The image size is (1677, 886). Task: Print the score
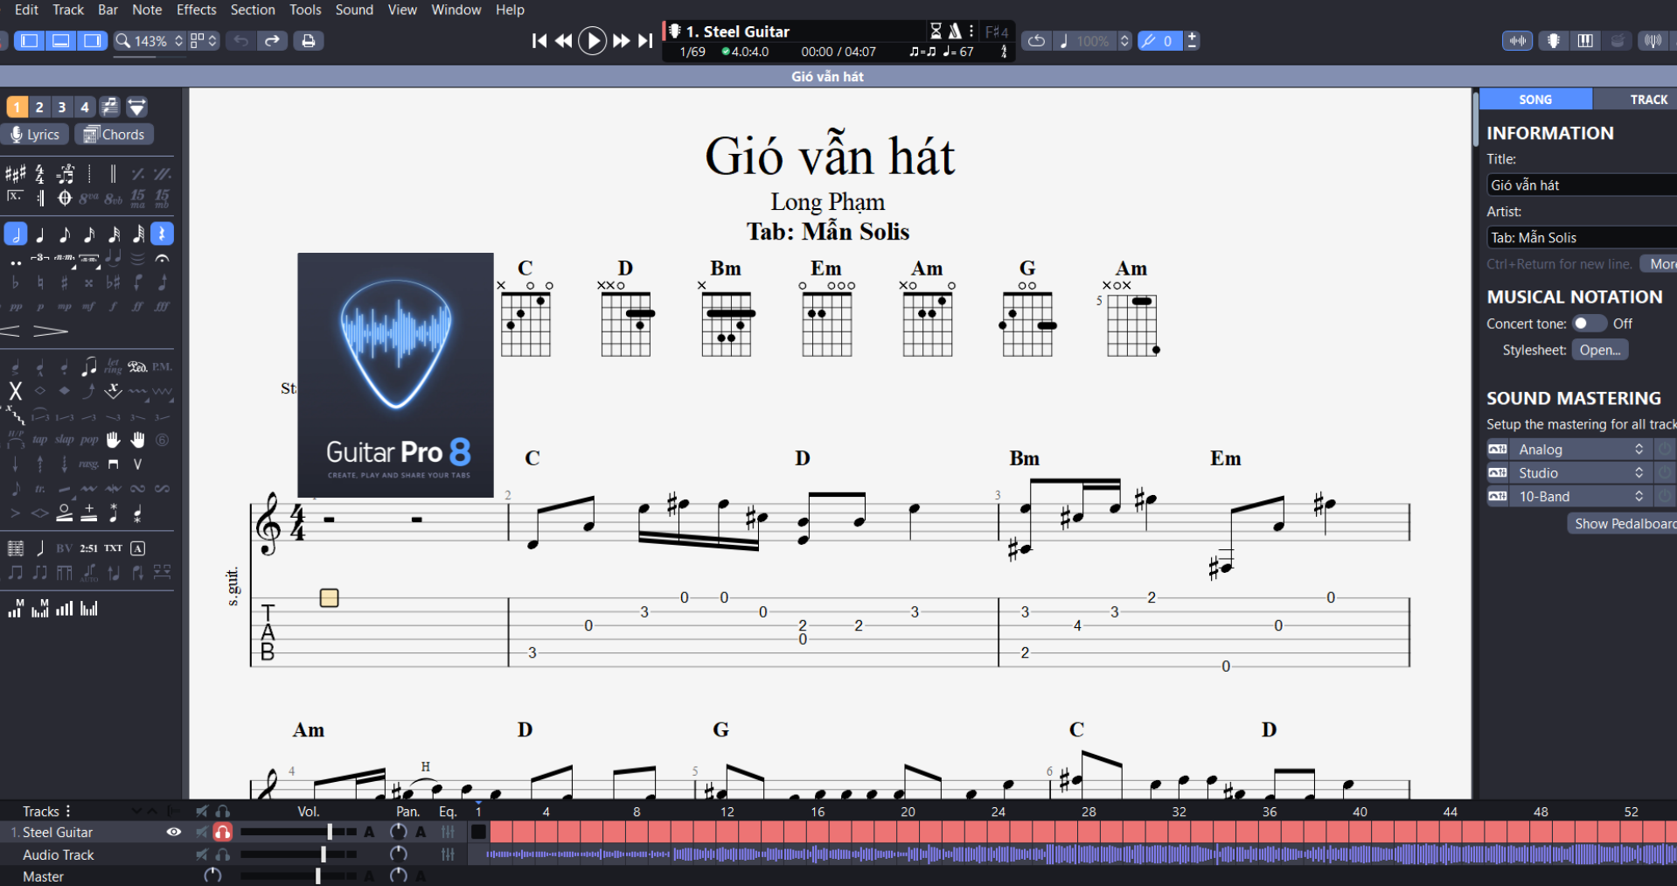click(308, 41)
